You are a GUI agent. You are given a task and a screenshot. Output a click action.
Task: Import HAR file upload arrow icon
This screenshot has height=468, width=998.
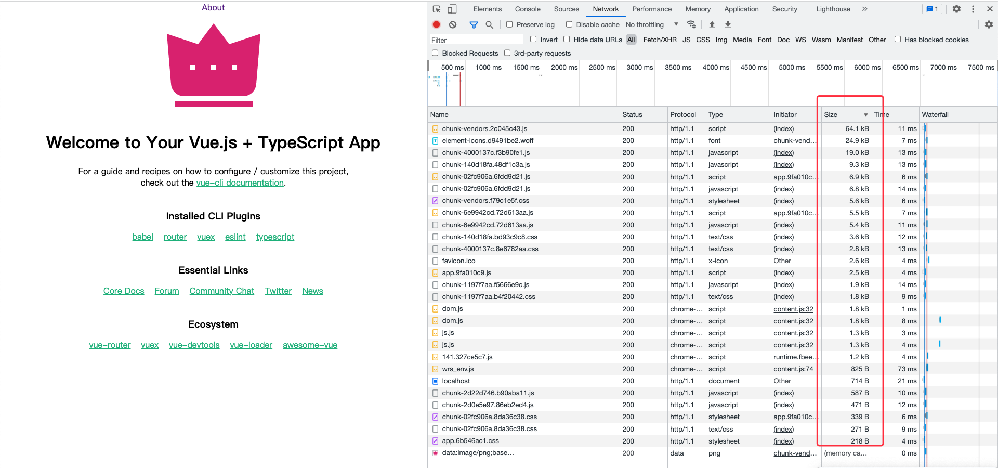click(712, 24)
